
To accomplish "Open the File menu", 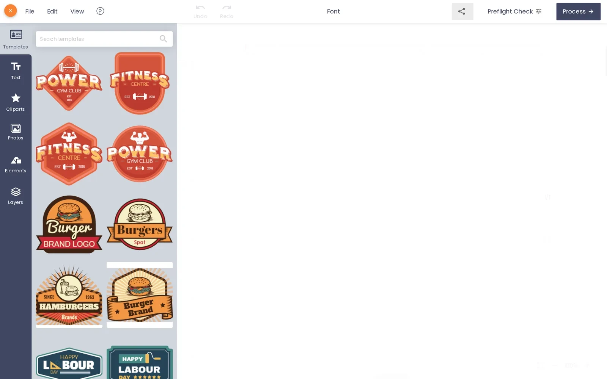I will point(30,11).
